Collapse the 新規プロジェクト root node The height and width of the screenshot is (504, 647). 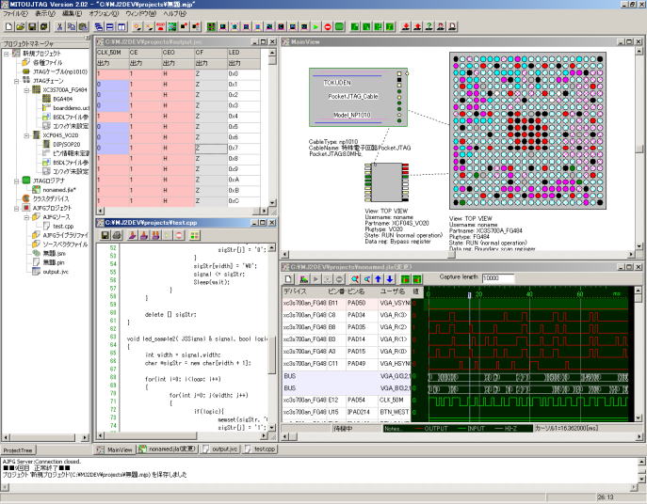7,54
